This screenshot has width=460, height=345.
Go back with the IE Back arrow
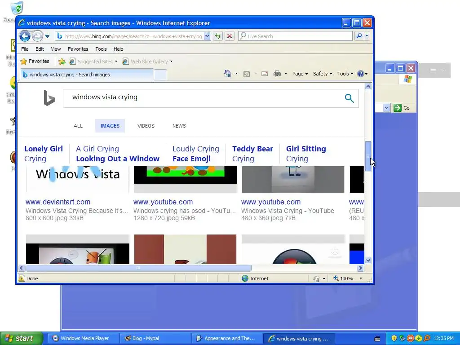25,36
